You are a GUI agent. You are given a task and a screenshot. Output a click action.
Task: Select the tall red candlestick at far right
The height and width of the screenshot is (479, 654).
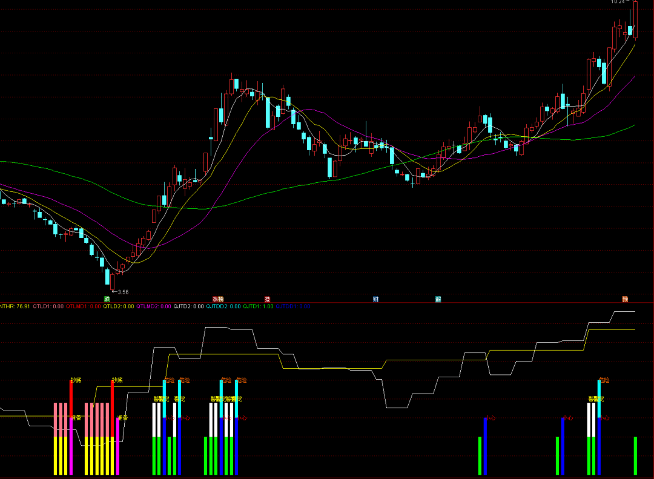635,20
